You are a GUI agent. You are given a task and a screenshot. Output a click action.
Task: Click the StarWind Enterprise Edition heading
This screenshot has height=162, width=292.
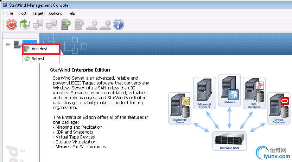pos(80,70)
